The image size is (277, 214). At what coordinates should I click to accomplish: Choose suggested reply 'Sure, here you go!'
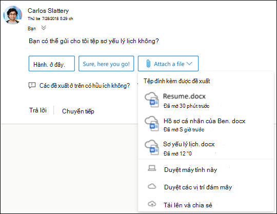pos(106,64)
